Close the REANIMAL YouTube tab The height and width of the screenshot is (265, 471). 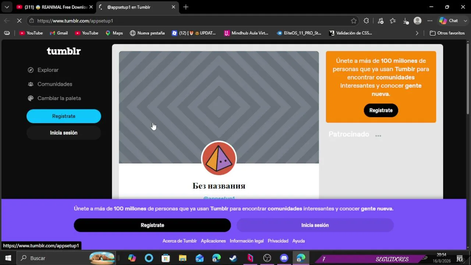pyautogui.click(x=91, y=7)
